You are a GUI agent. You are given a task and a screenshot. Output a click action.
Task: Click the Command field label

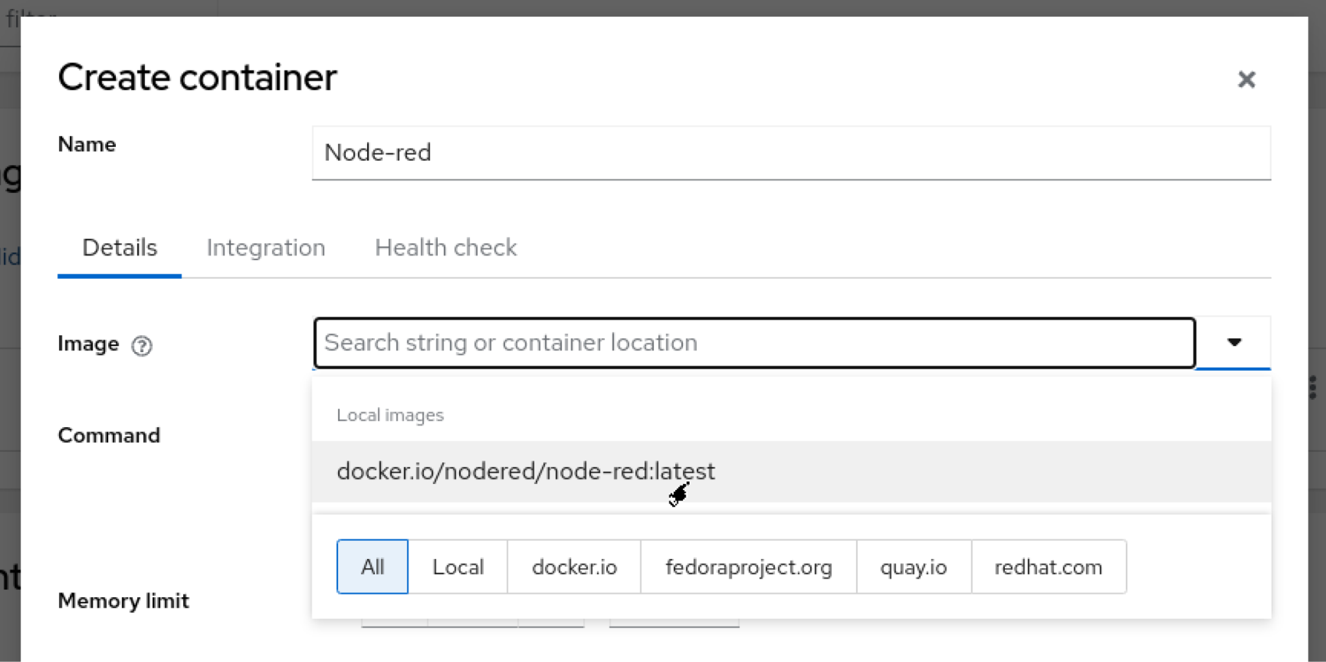click(x=109, y=436)
